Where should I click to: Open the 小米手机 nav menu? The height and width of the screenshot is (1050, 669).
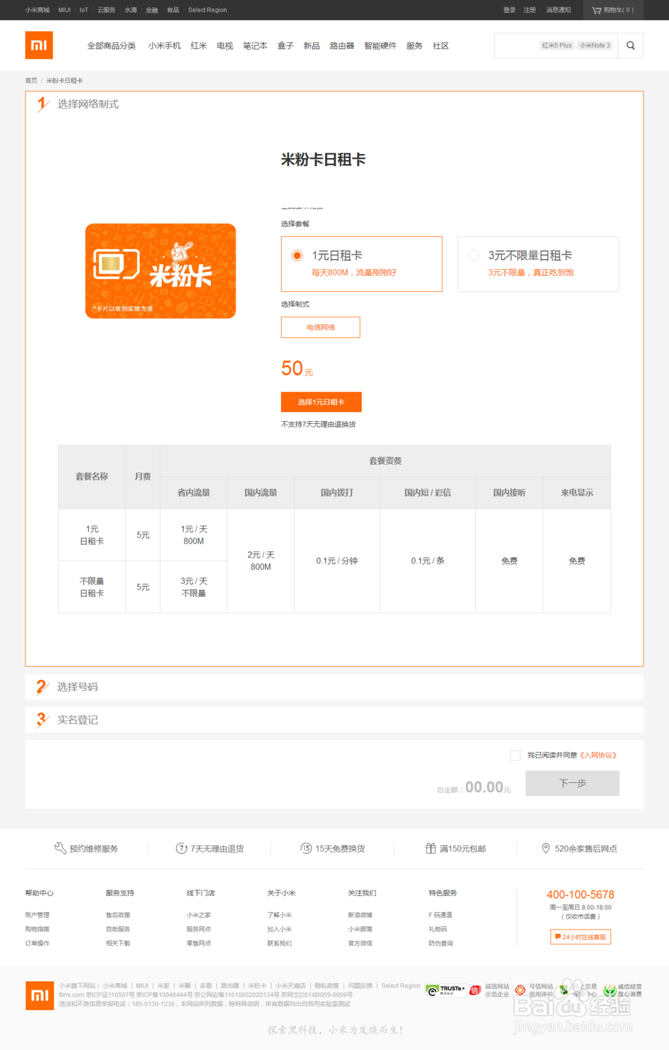tap(165, 46)
